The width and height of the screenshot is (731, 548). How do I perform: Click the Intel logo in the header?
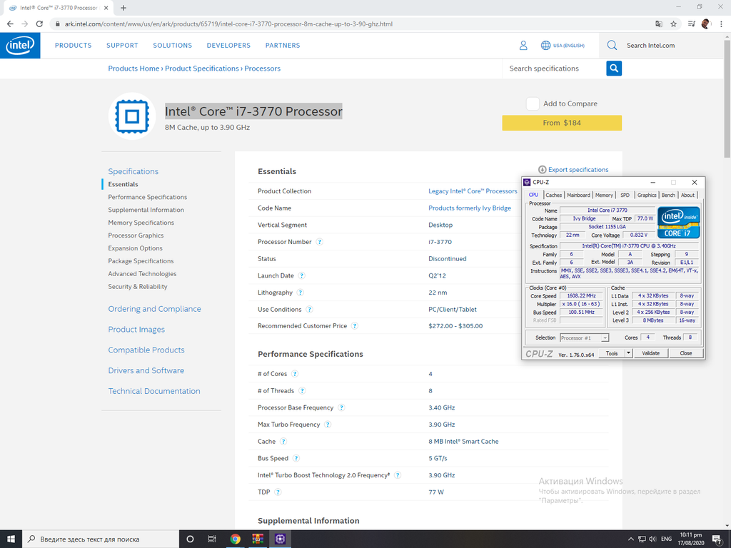(x=20, y=46)
